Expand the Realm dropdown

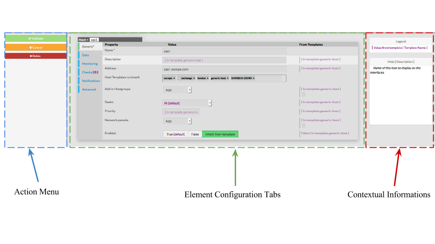pos(210,103)
